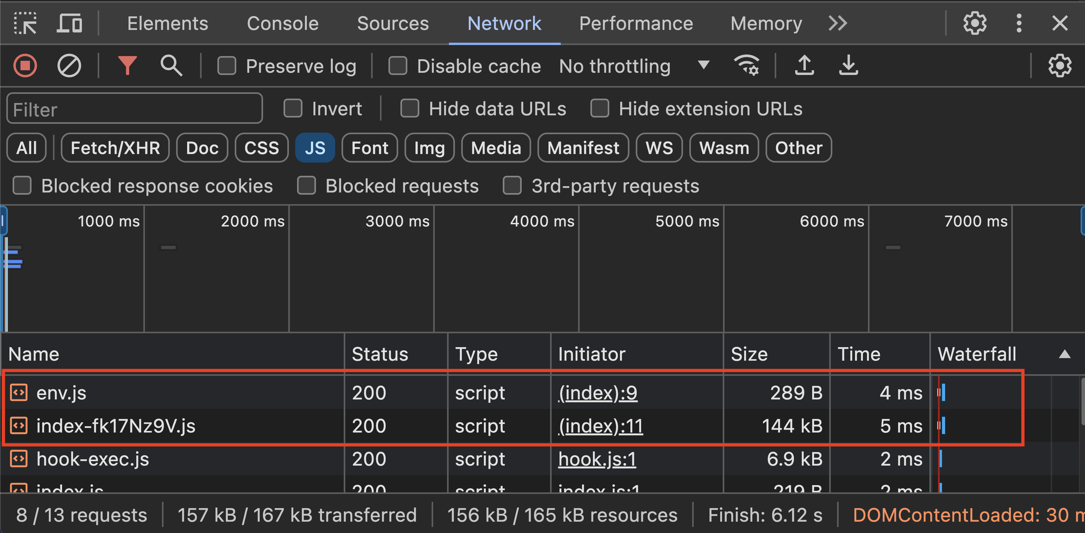
Task: Search through network headers and responses
Action: point(171,66)
